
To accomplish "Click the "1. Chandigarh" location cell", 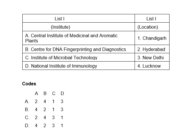I will (152, 38).
